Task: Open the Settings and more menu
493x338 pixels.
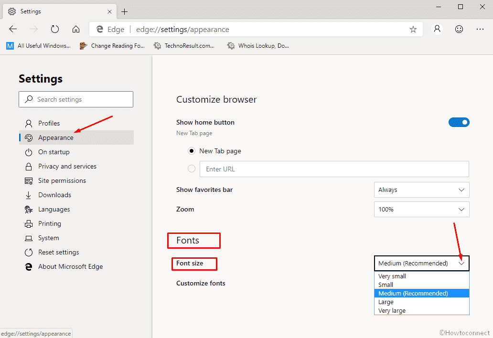Action: 480,29
